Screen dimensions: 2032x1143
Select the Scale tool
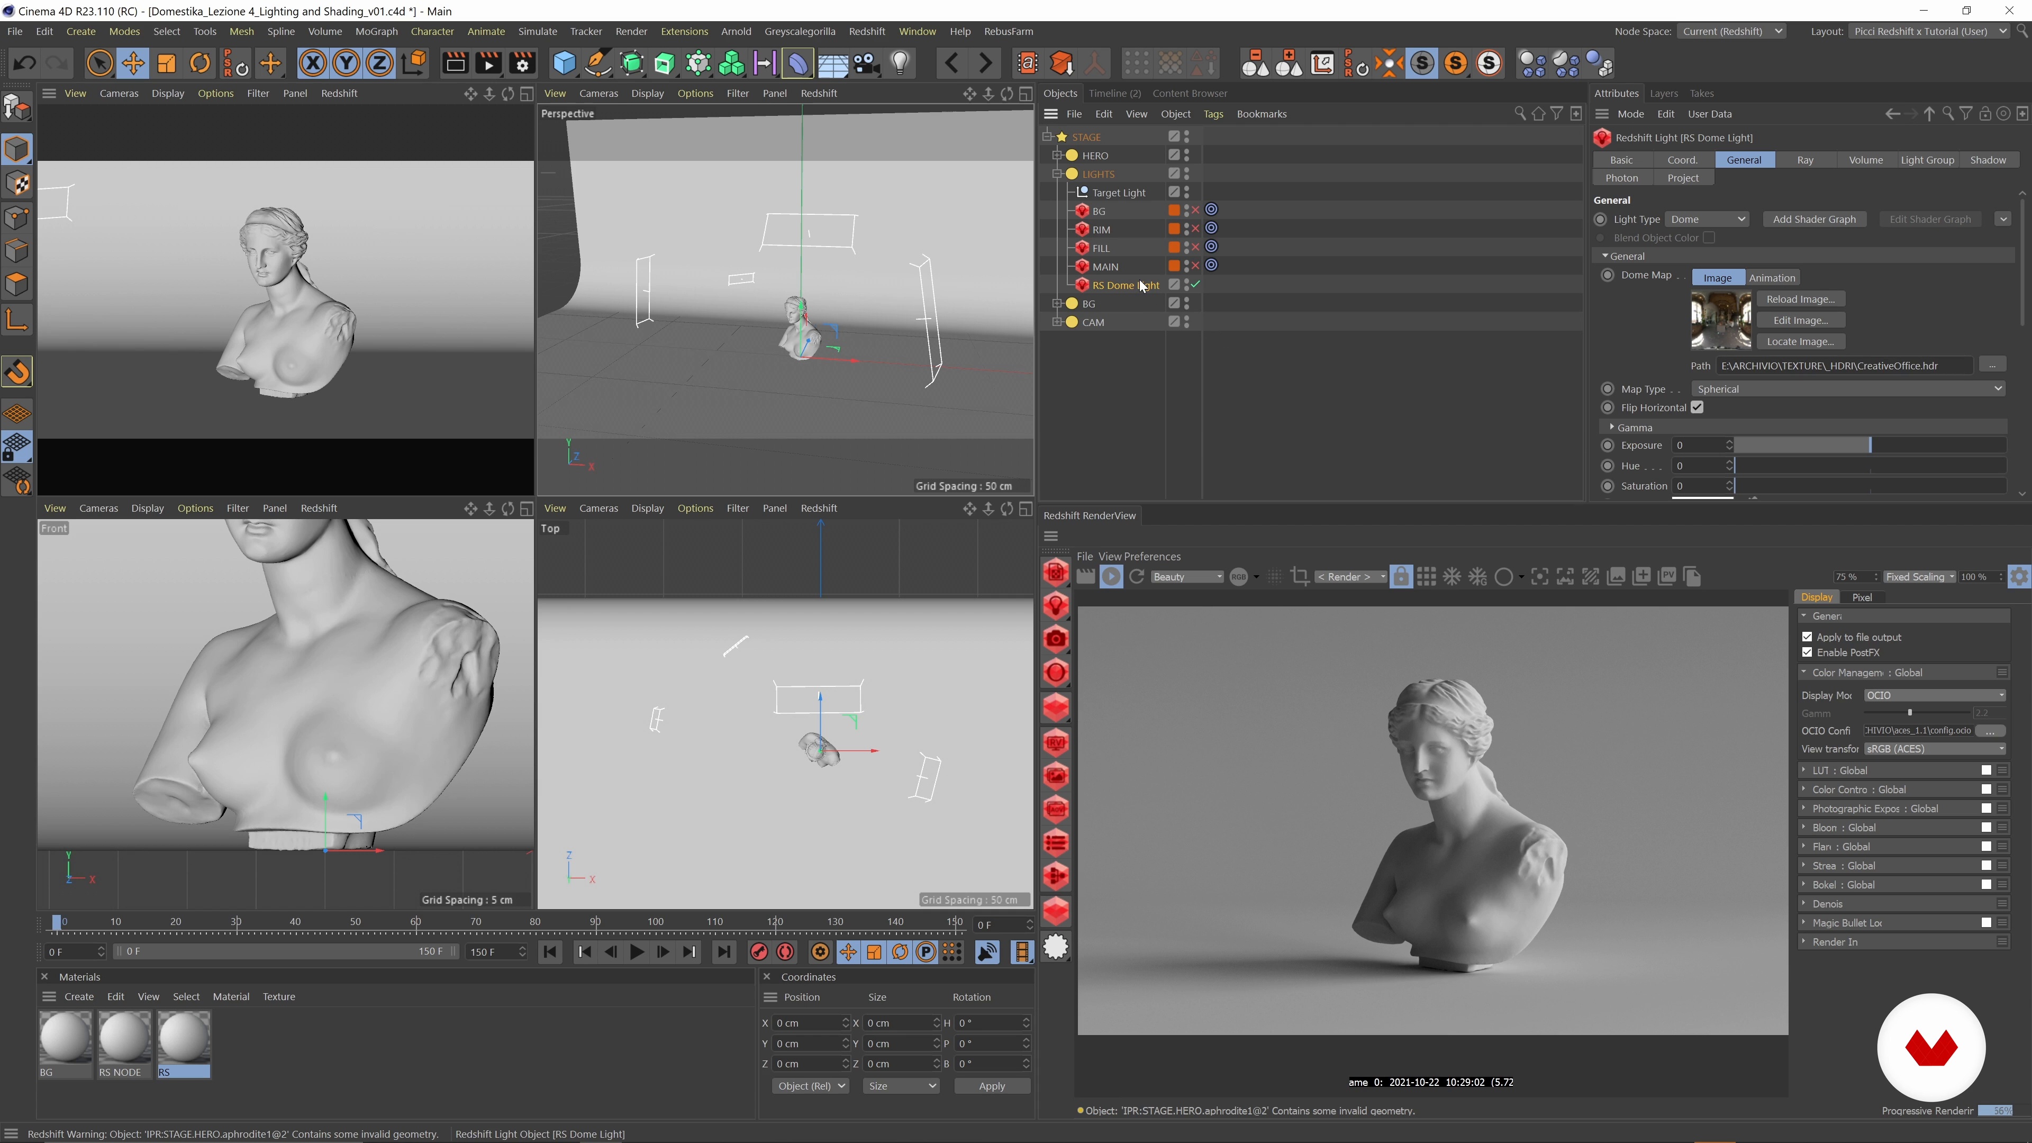coord(167,63)
